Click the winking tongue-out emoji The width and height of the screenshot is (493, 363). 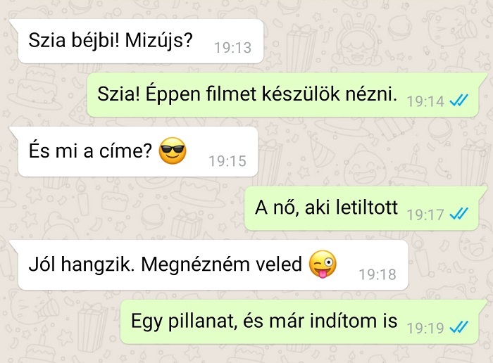pos(323,264)
